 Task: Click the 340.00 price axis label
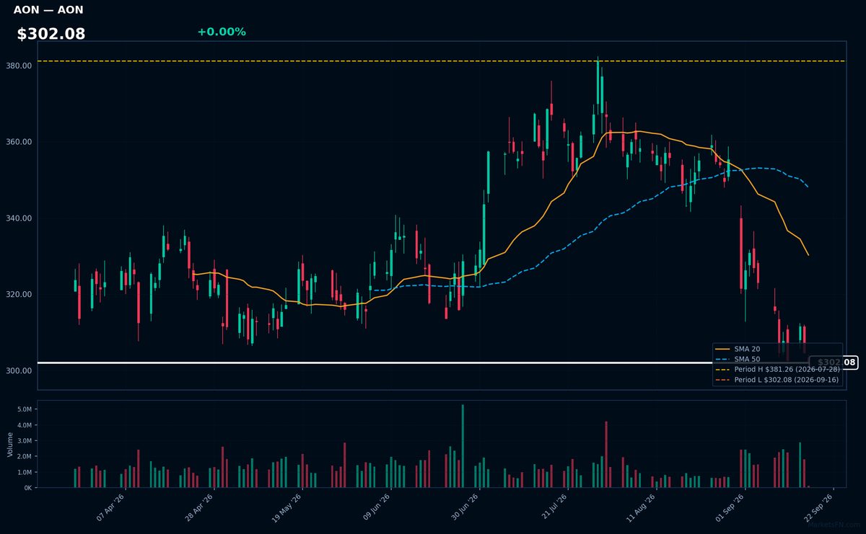(x=19, y=218)
